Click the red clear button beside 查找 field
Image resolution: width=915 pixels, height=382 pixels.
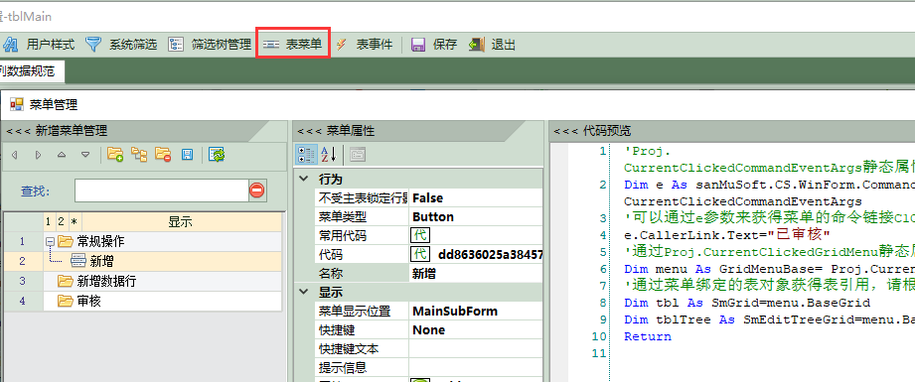coord(257,191)
